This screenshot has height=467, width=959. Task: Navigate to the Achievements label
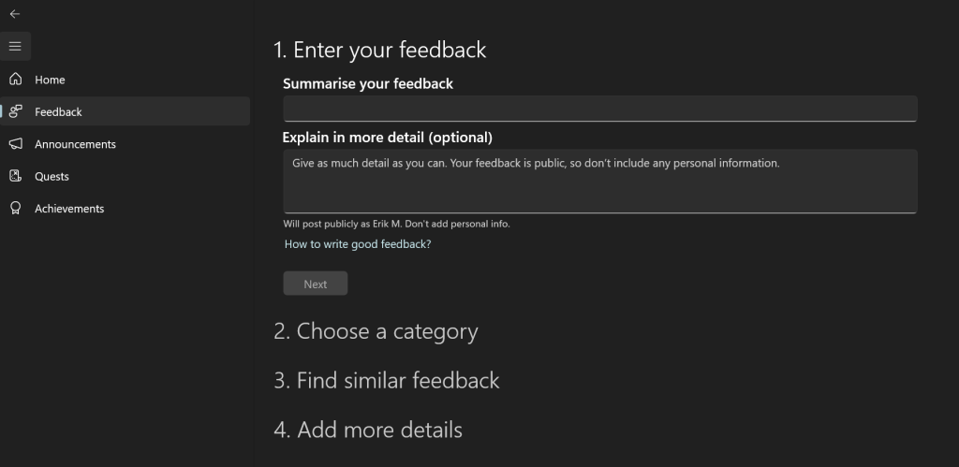click(x=69, y=209)
